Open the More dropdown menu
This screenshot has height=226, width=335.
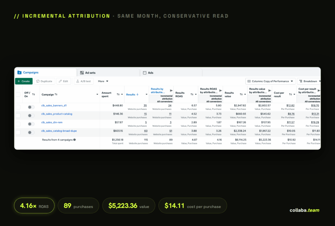103,81
